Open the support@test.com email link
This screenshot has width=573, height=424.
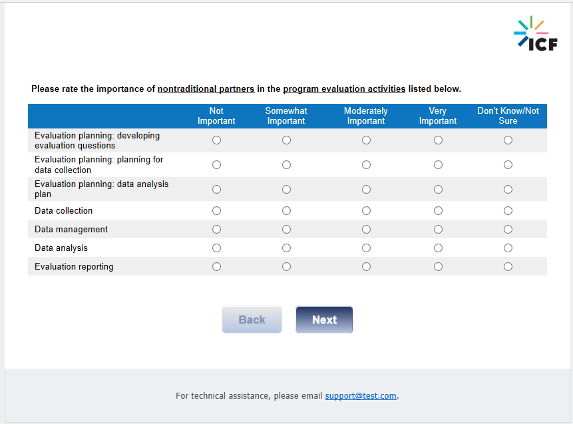[x=361, y=396]
